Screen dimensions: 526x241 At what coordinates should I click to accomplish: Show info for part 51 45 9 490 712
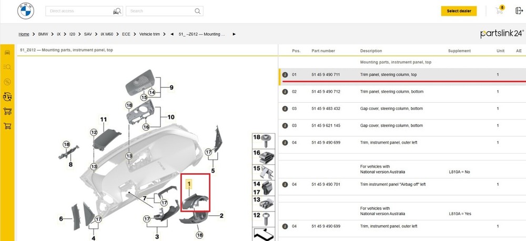click(285, 92)
